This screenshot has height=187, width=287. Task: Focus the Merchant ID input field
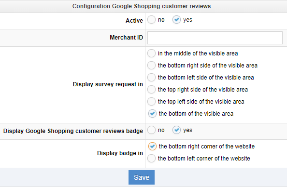[215, 38]
